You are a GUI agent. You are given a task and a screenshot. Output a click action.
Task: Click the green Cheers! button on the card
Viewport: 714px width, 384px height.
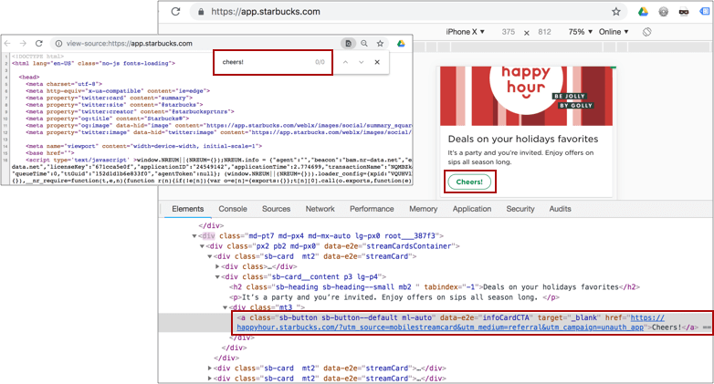tap(469, 182)
